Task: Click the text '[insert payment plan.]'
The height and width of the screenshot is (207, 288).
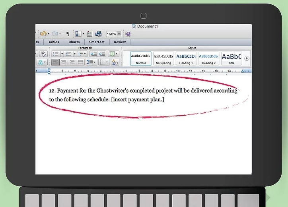Action: [x=138, y=99]
